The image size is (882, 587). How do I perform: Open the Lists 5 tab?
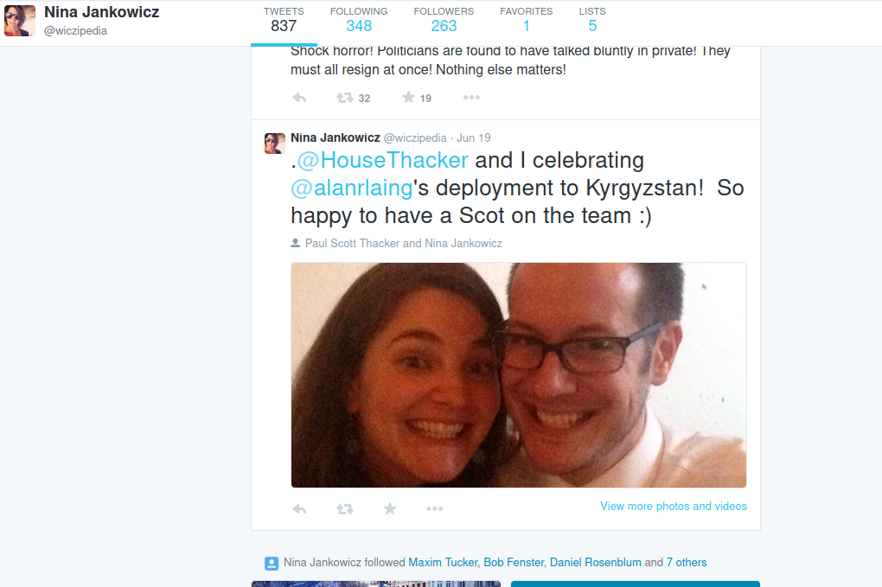(592, 20)
